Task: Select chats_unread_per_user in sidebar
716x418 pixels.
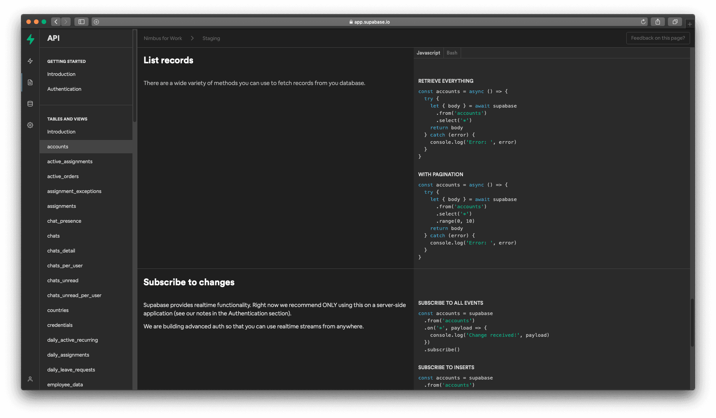Action: tap(74, 296)
